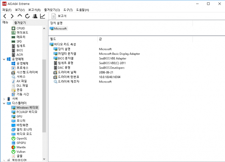Click the value SeaBIOS Developers
225x162 pixels.
tap(112, 68)
